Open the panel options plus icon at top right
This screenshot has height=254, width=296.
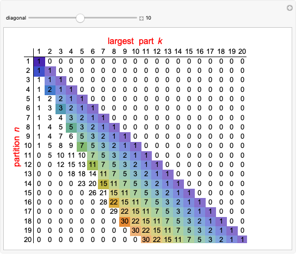(x=289, y=8)
